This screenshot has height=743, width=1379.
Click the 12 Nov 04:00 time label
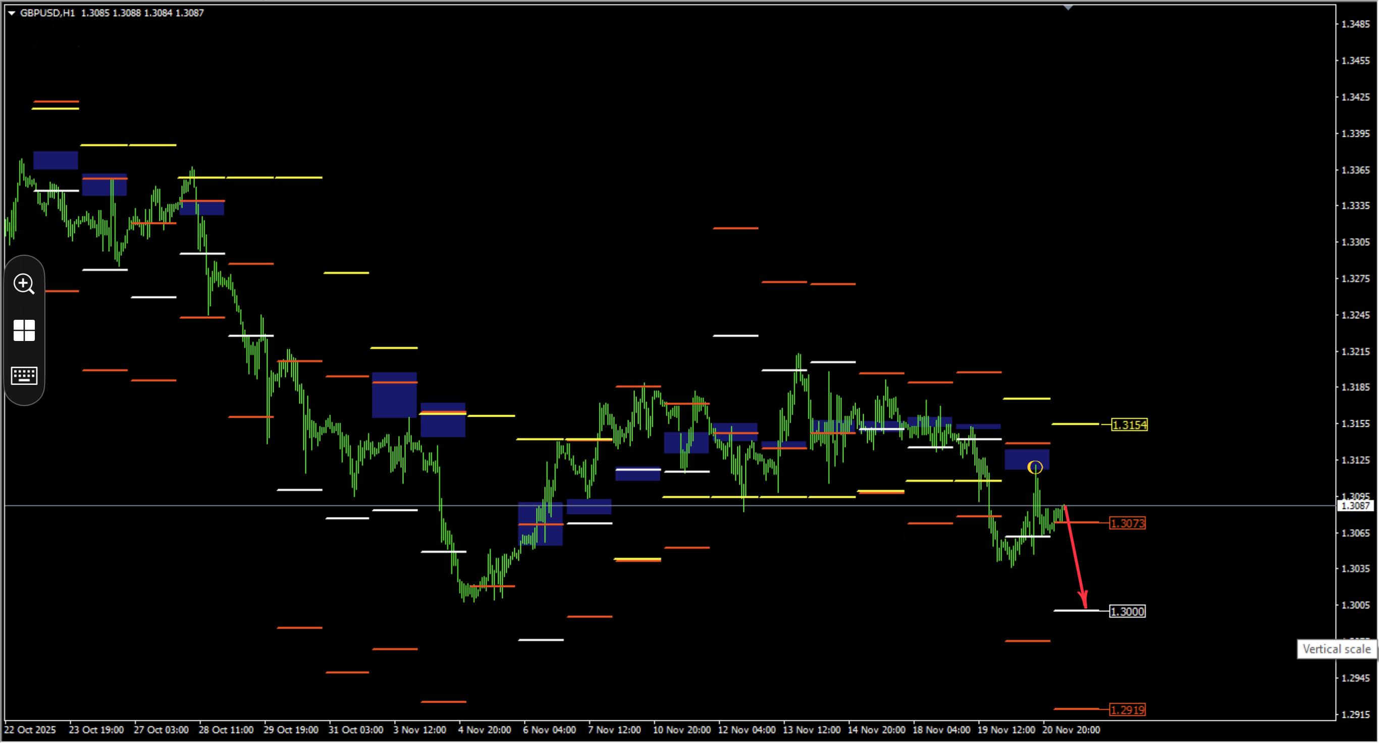tap(746, 729)
